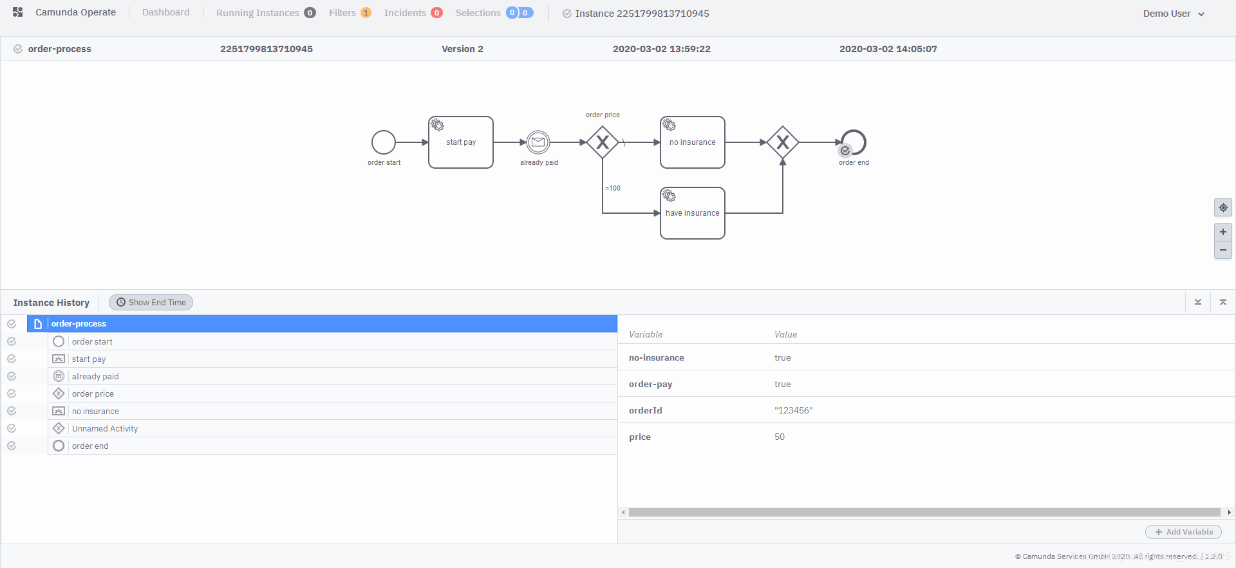Screen dimensions: 1236x568
Task: Click document icon of order-process row
Action: (x=38, y=324)
